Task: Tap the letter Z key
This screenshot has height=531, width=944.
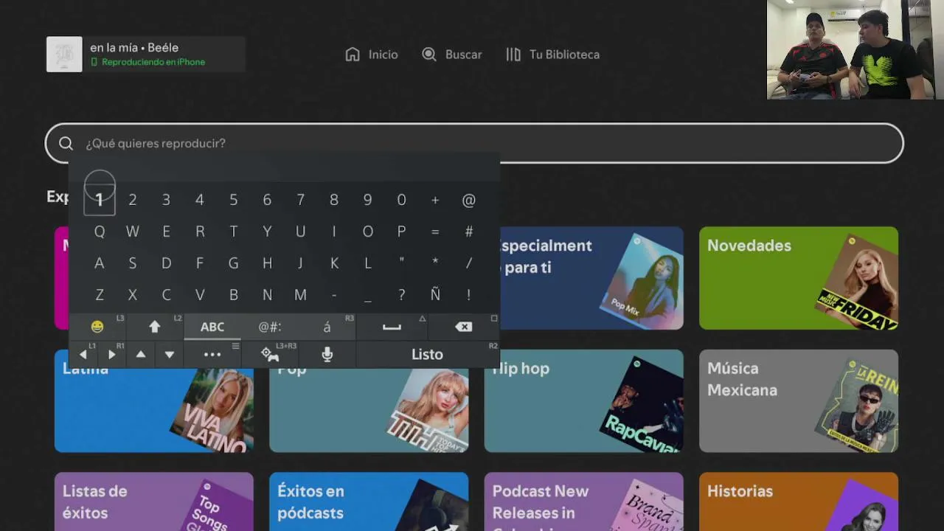Action: tap(99, 295)
